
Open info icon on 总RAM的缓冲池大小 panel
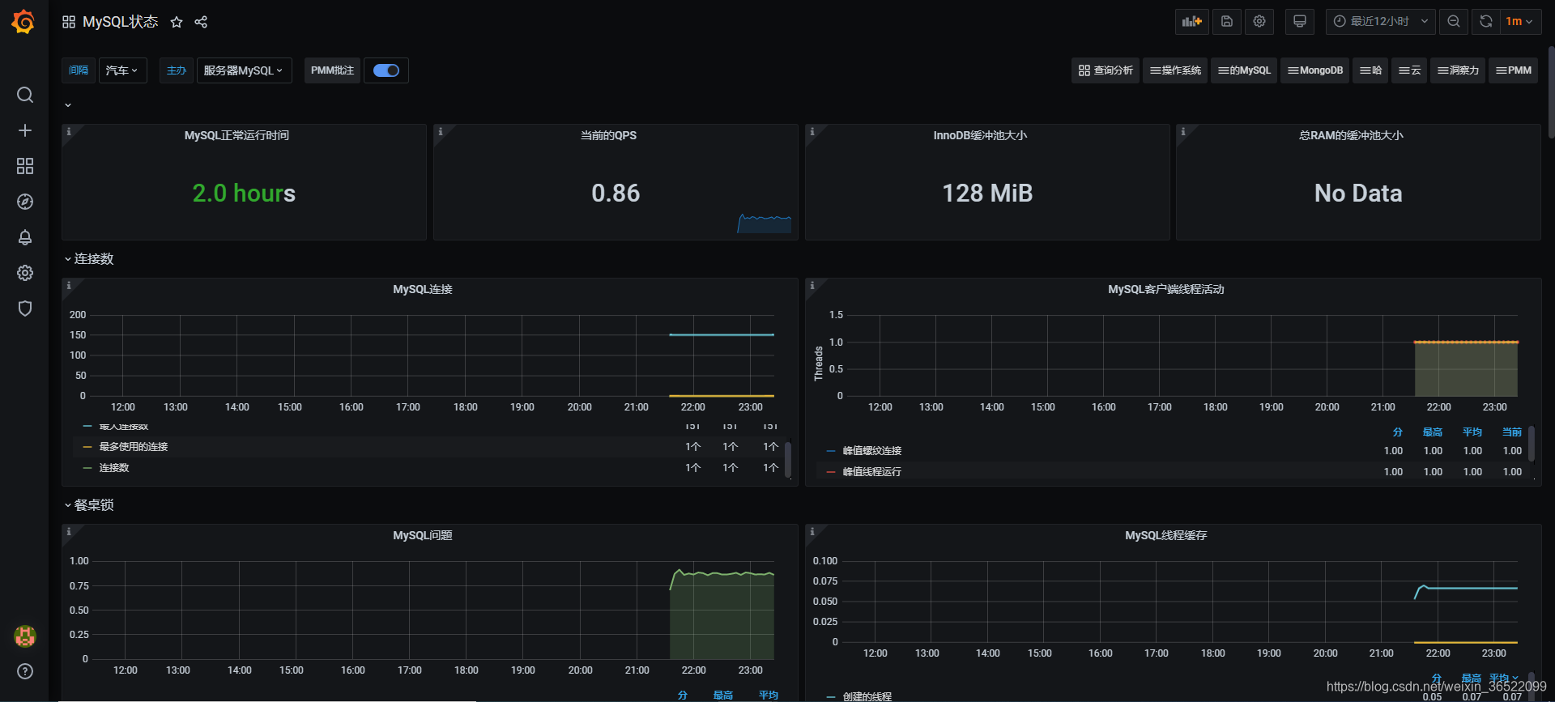(x=1182, y=131)
